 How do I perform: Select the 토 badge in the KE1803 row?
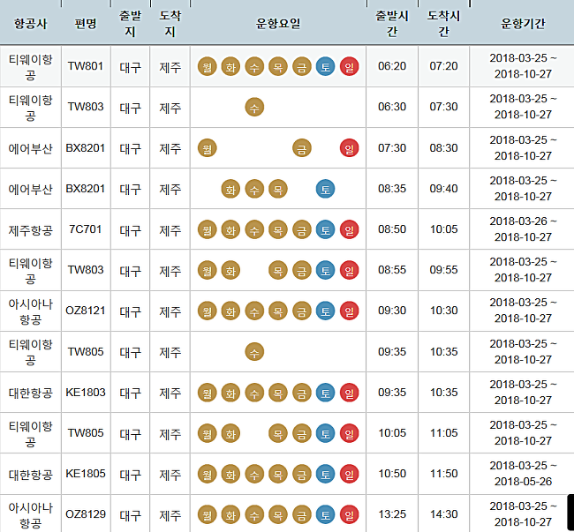tap(326, 393)
